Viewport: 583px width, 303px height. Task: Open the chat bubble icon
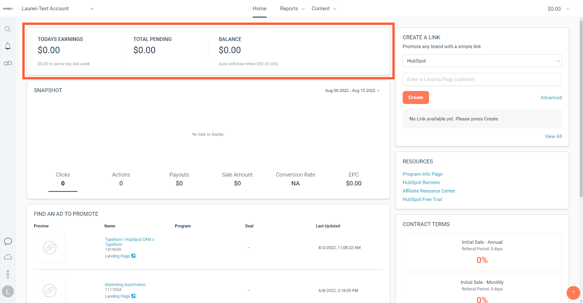click(x=8, y=241)
